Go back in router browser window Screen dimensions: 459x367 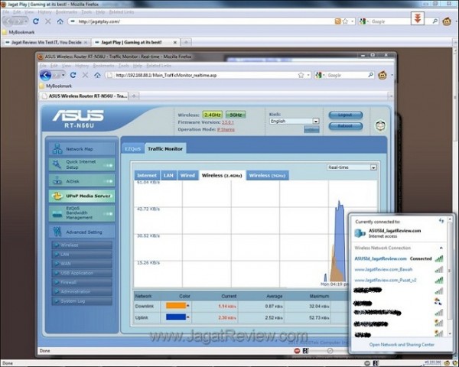(45, 75)
